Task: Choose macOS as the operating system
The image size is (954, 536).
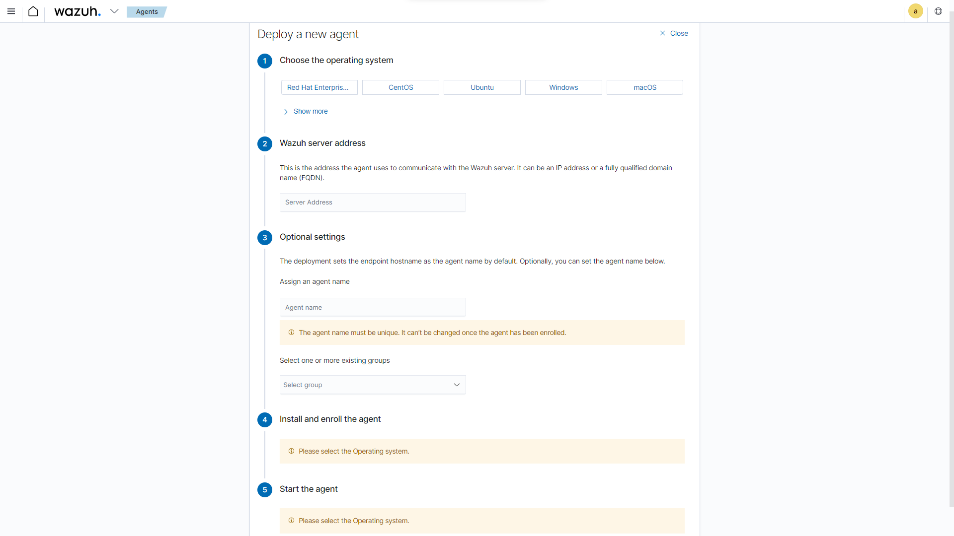Action: coord(645,87)
